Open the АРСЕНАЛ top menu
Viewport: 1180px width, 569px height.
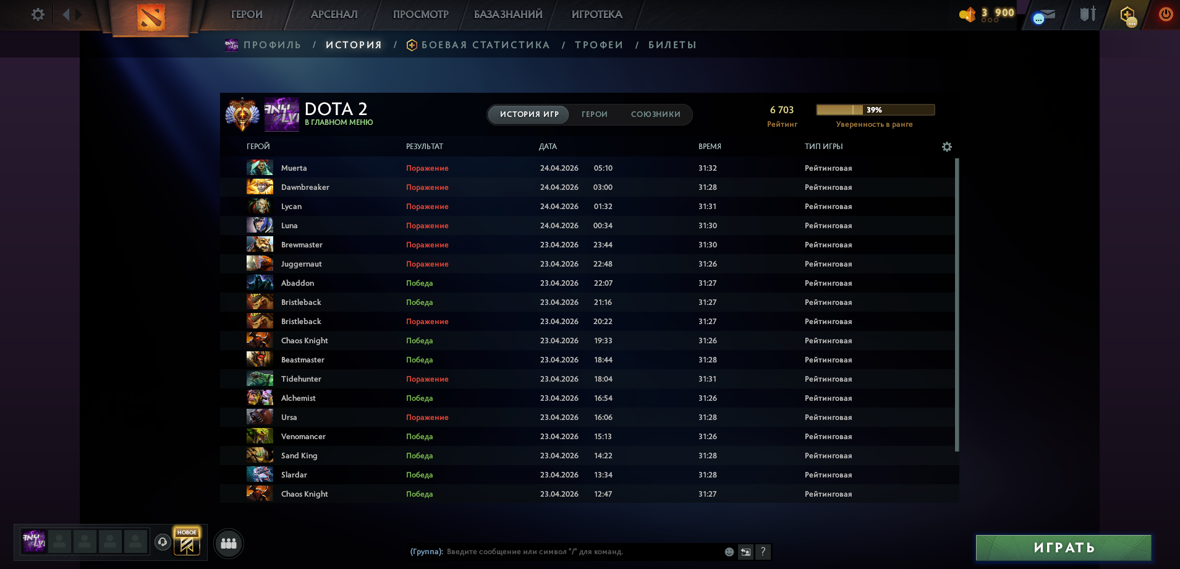click(x=334, y=14)
